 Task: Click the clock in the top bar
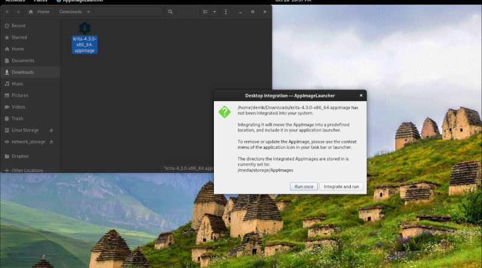click(x=293, y=1)
